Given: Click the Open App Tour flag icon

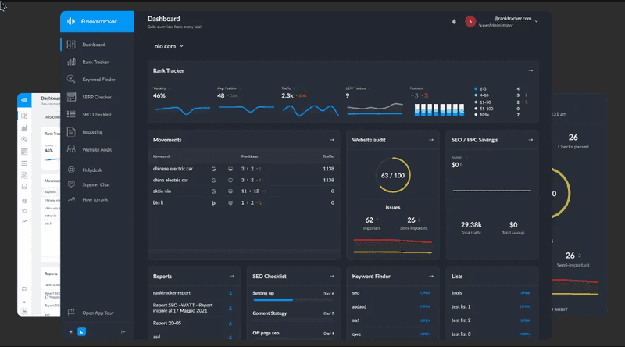Looking at the screenshot, I should pyautogui.click(x=71, y=313).
